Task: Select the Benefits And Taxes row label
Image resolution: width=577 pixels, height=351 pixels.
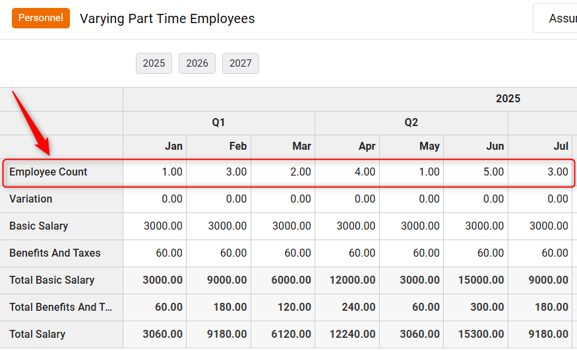Action: click(55, 253)
